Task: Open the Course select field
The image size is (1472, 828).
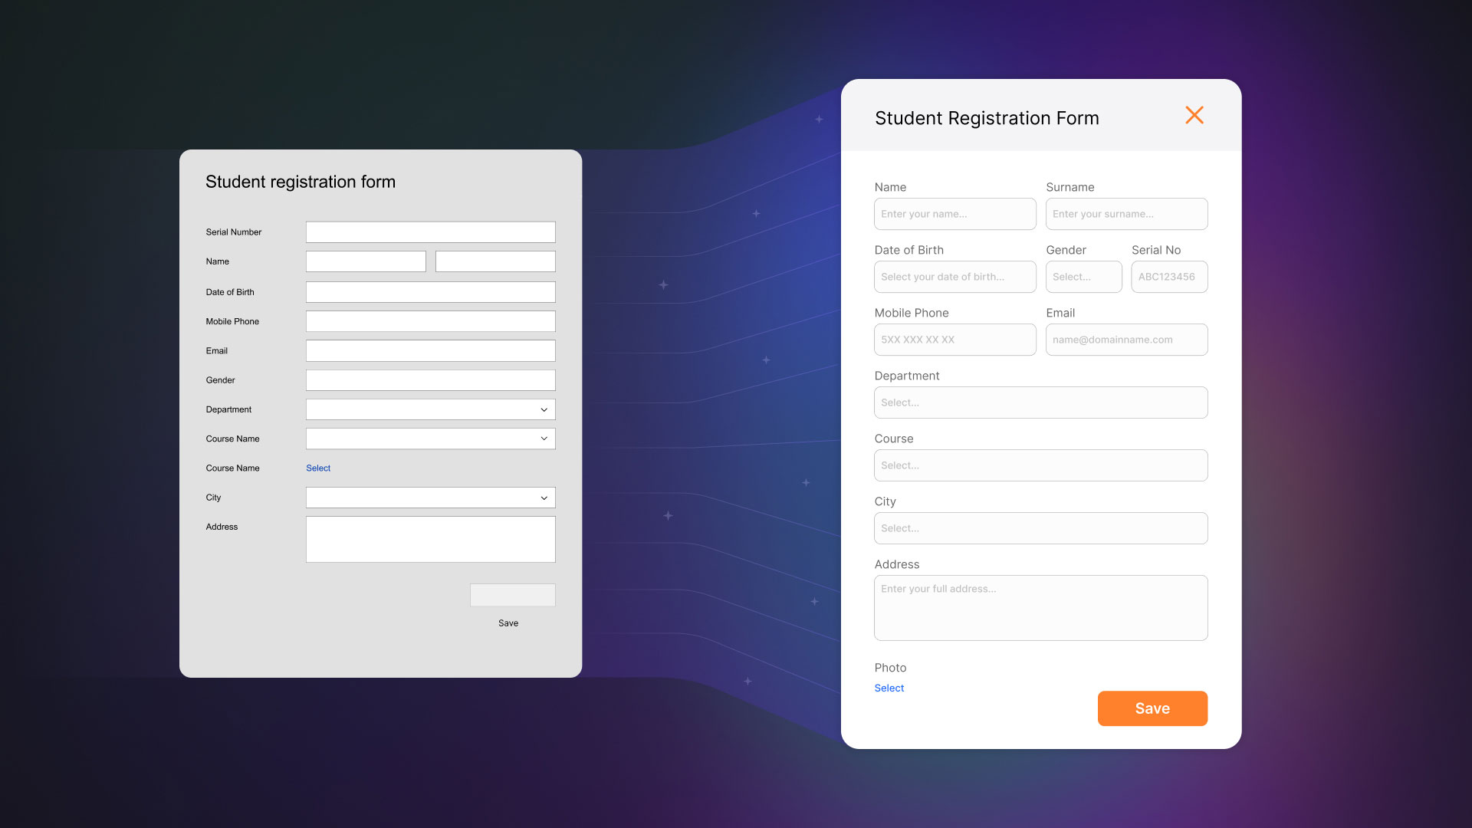Action: tap(1040, 465)
